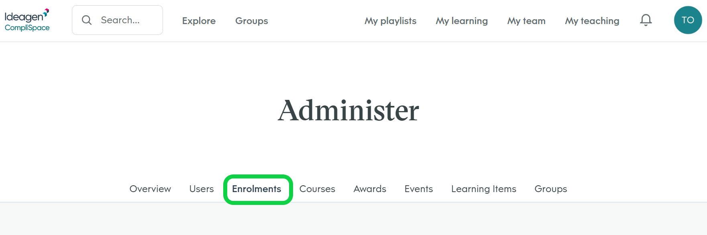Select the search magnifier icon
The height and width of the screenshot is (235, 707).
(x=87, y=19)
